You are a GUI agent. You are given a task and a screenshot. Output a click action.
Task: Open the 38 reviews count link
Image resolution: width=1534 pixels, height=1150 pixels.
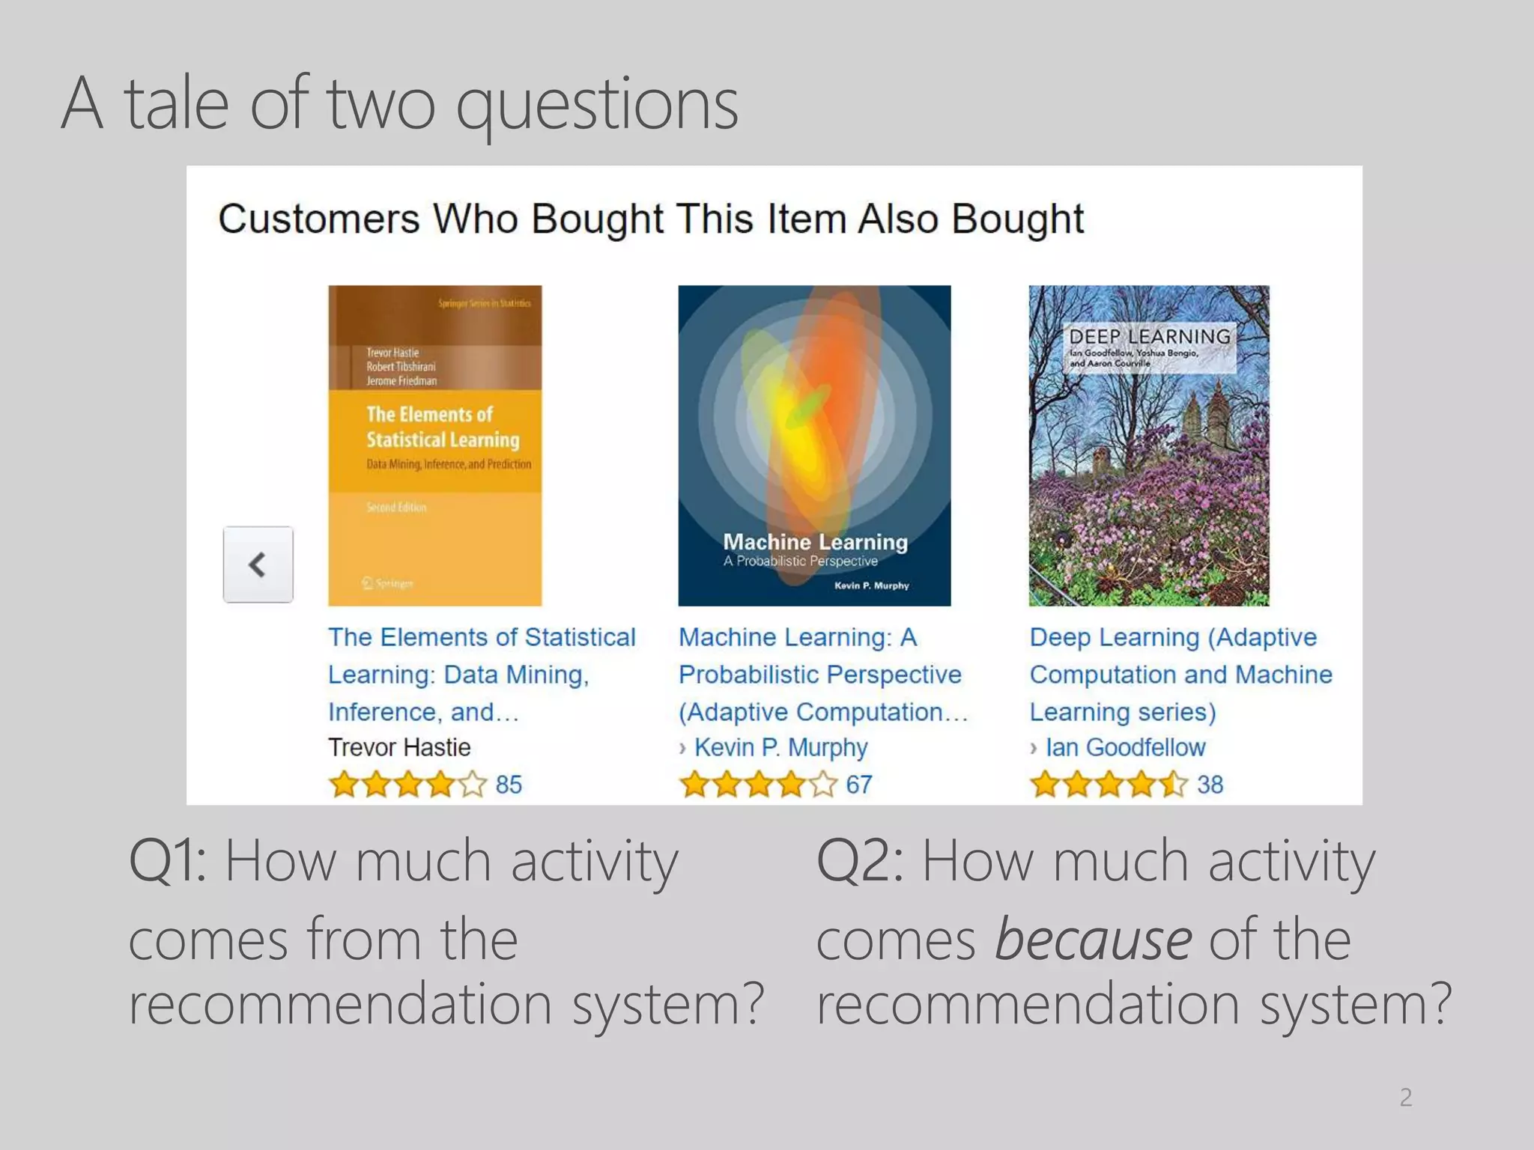1210,785
